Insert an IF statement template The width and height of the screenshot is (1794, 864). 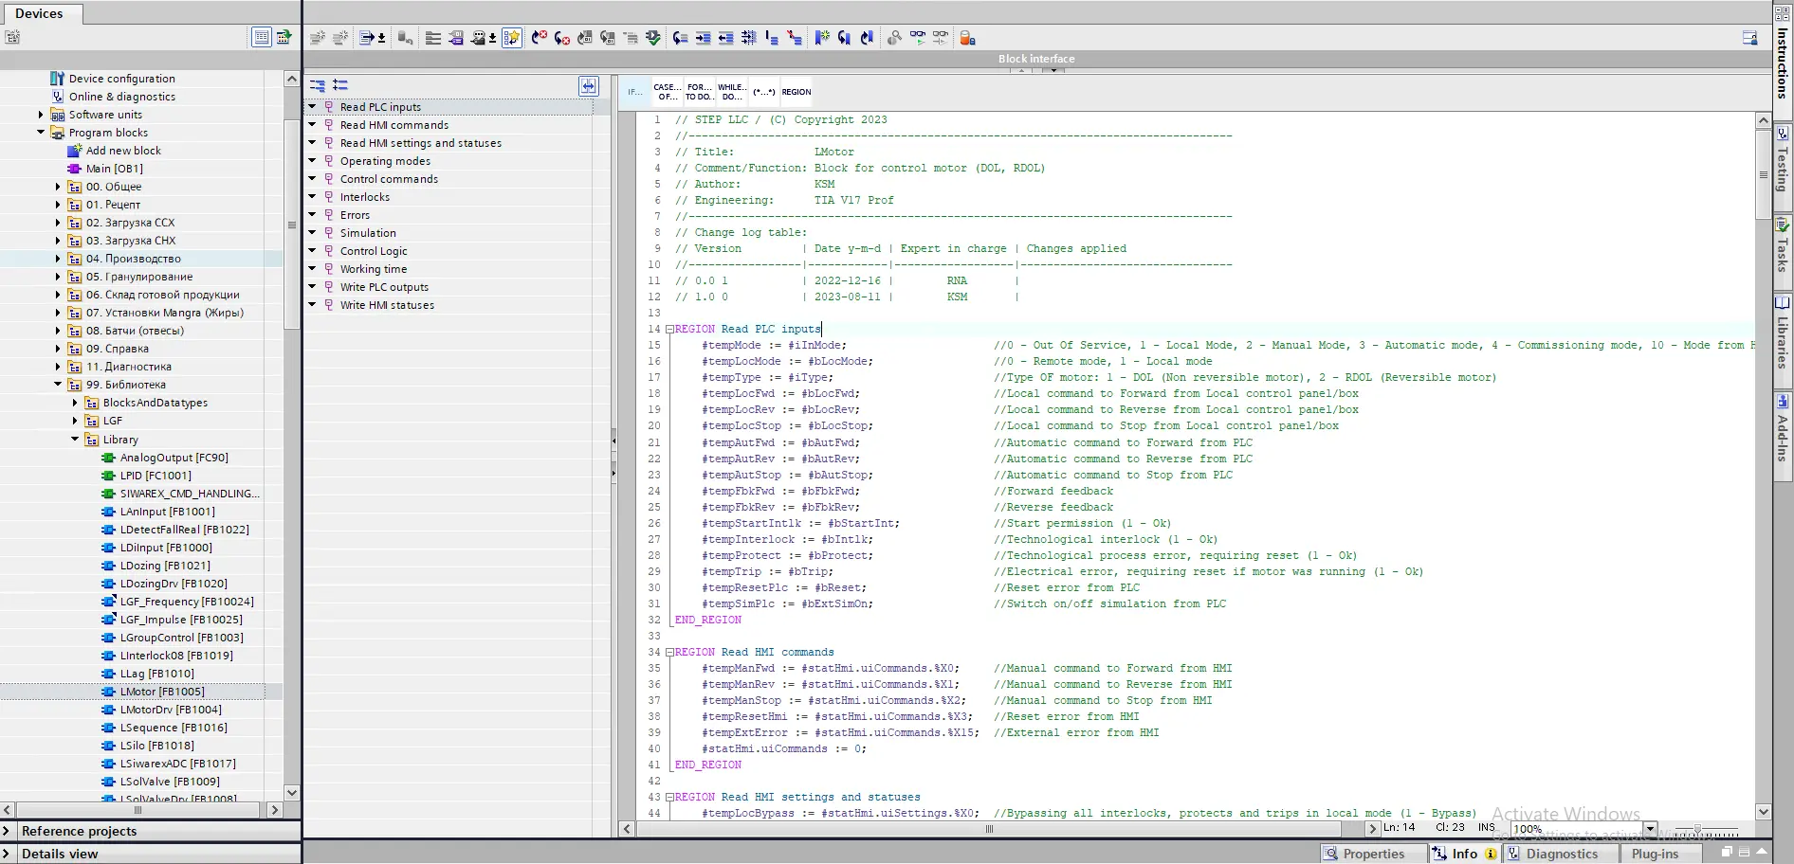coord(635,92)
